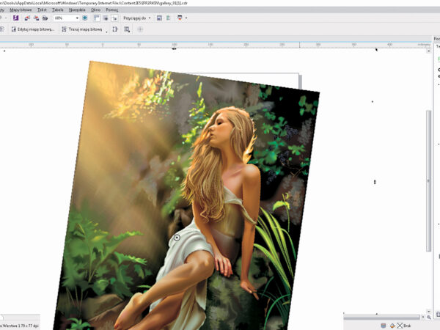
Task: Click the Edytuj mapę bitową button
Action: tap(32, 29)
